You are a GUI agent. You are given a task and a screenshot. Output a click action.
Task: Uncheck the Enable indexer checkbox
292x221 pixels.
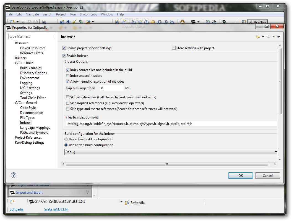click(x=64, y=56)
